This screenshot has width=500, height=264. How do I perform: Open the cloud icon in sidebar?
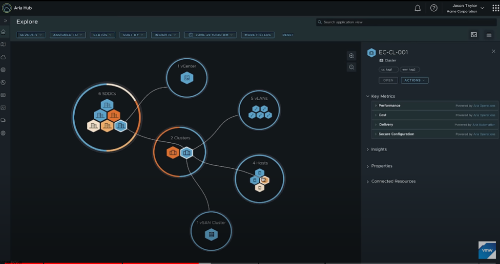point(3,57)
